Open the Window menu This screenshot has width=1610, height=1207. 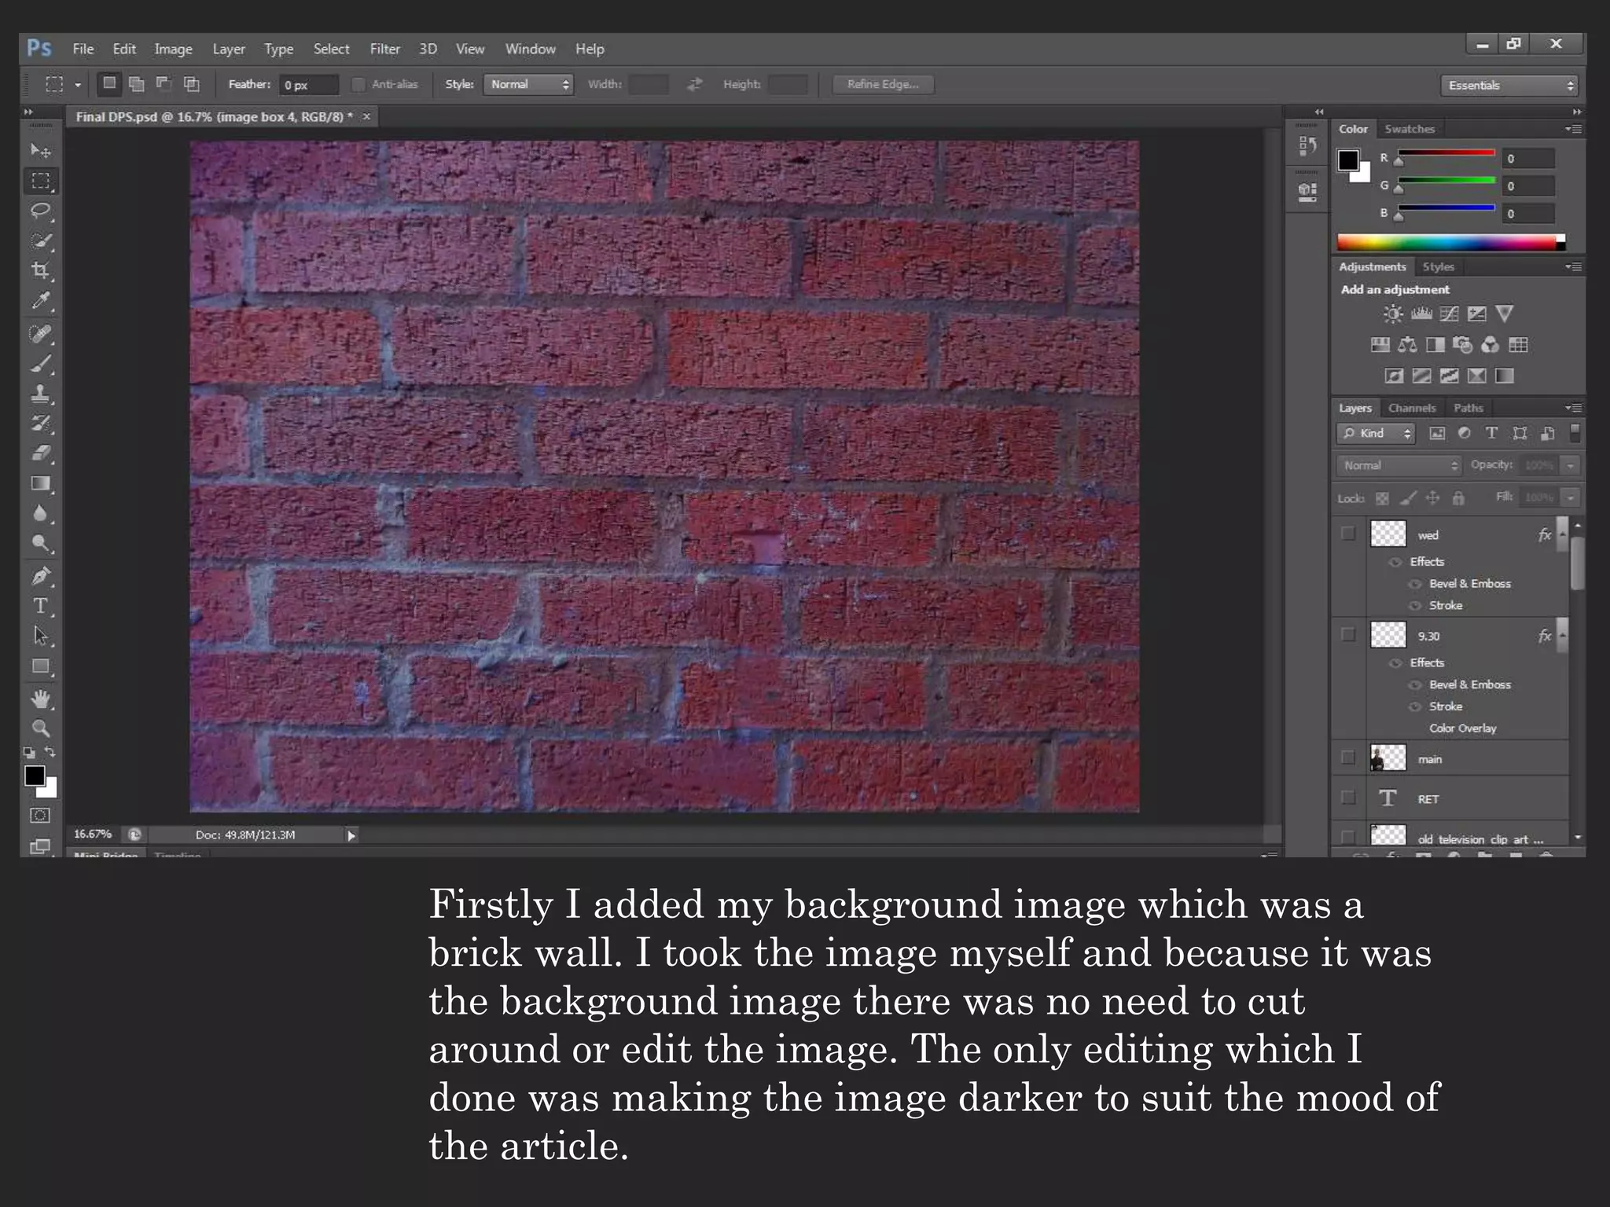coord(531,49)
